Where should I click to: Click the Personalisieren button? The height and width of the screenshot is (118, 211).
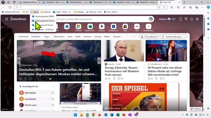[x=149, y=37]
